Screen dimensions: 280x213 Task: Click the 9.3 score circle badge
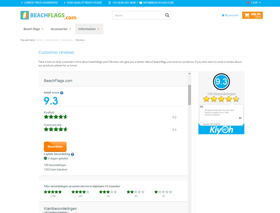pos(221,82)
